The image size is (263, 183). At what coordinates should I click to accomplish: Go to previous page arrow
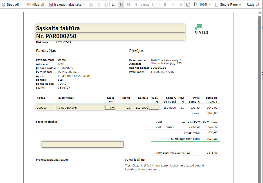pyautogui.click(x=136, y=4)
